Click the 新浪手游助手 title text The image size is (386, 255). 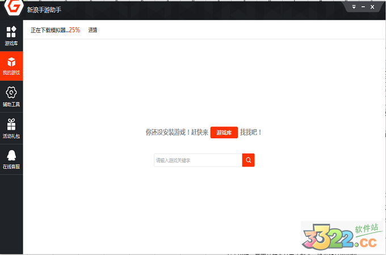(x=44, y=10)
